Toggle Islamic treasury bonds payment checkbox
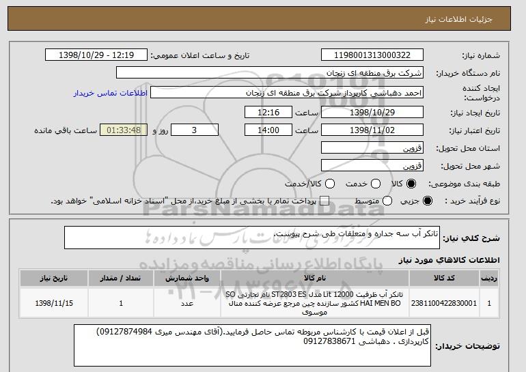This screenshot has height=372, width=526. [324, 201]
